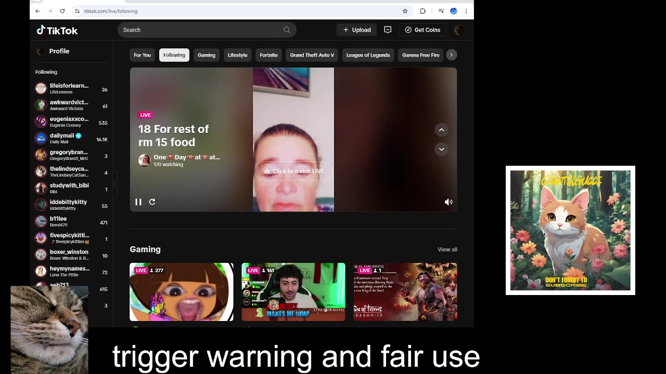Mute the live preview volume
This screenshot has width=666, height=374.
[449, 202]
